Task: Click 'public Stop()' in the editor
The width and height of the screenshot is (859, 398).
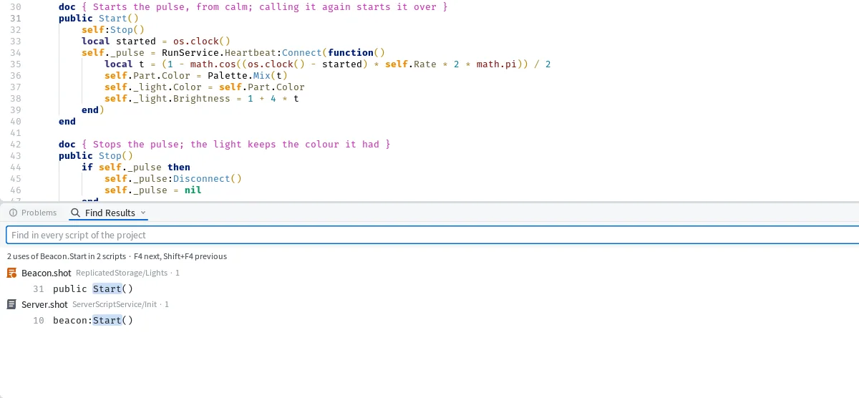Action: click(x=96, y=155)
